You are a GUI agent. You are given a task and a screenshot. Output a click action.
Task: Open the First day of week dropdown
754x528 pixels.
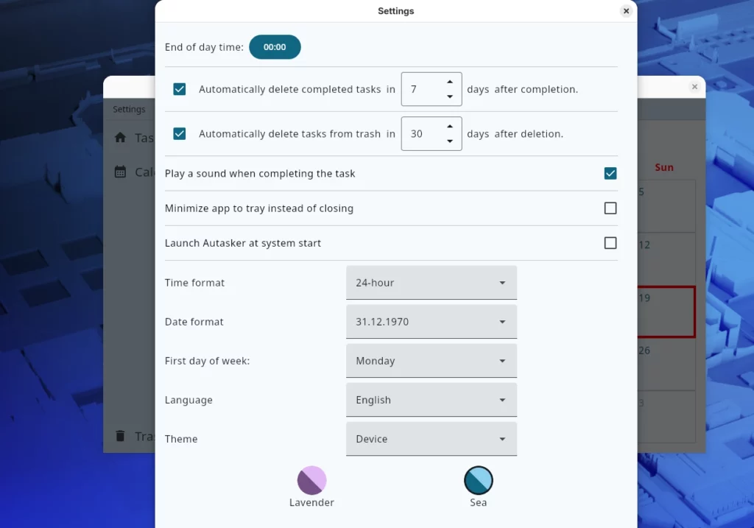point(431,361)
